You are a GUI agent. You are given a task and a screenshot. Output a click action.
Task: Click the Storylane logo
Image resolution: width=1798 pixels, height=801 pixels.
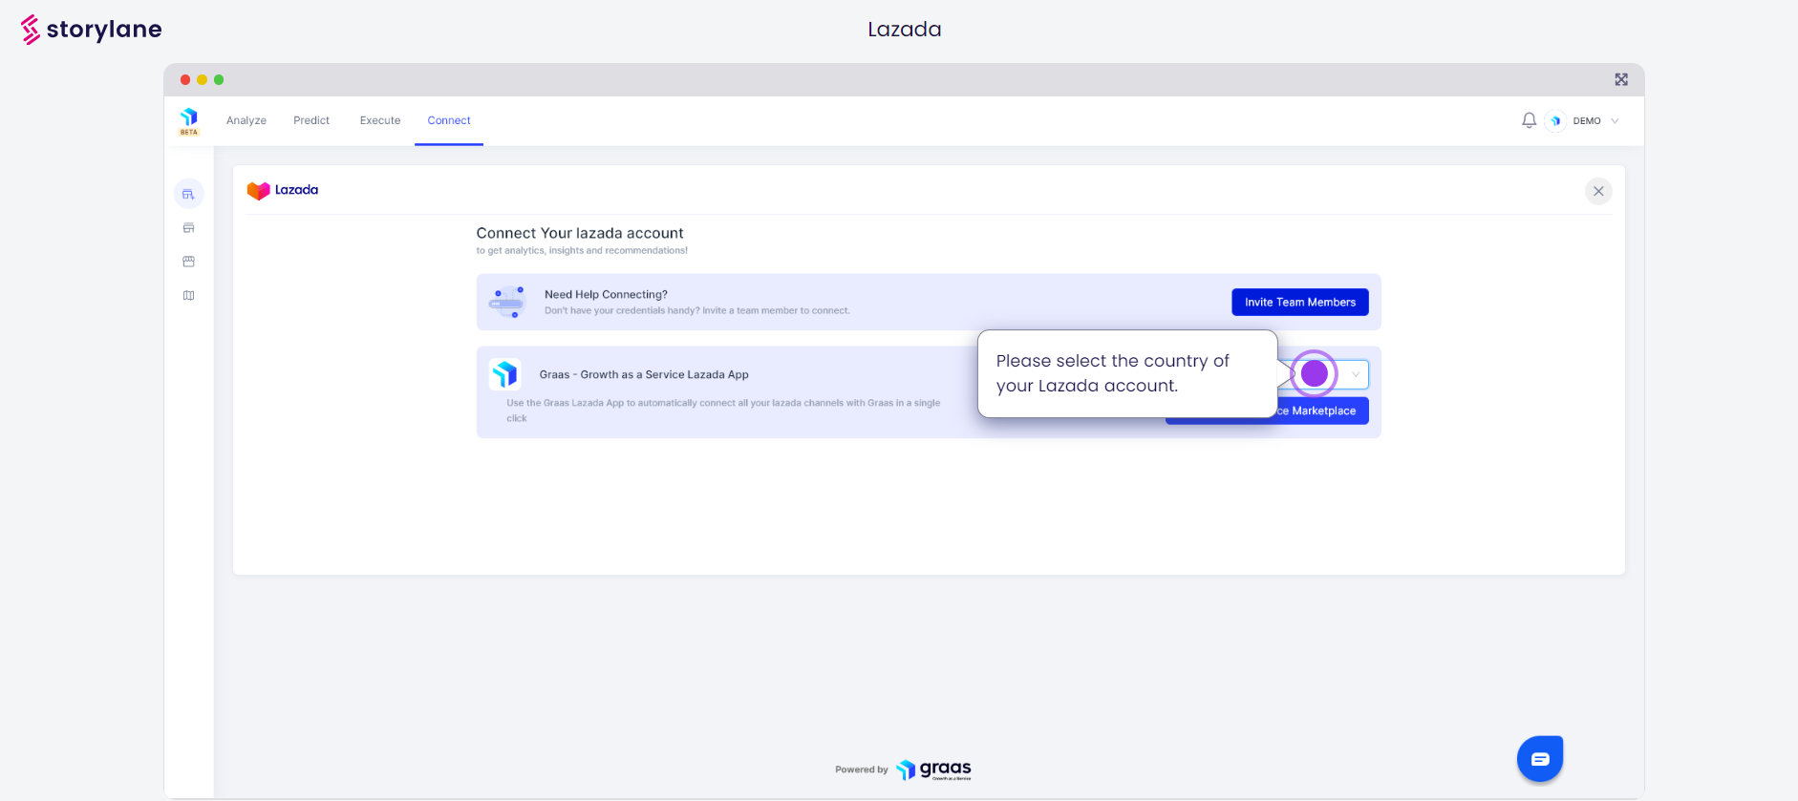[x=92, y=30]
